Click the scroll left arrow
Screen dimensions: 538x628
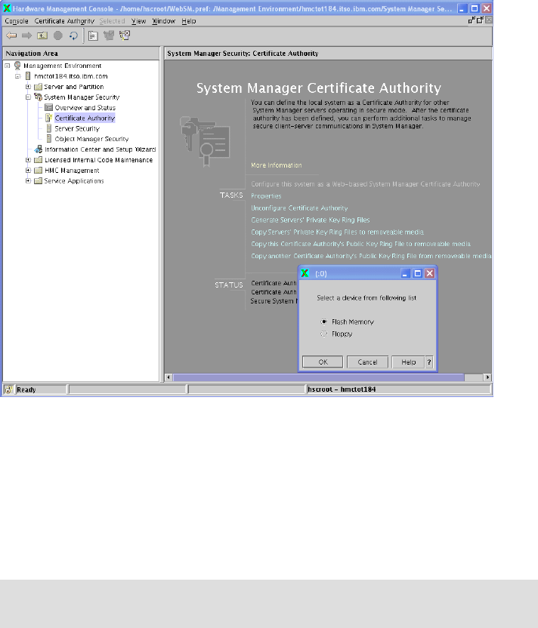(x=169, y=377)
